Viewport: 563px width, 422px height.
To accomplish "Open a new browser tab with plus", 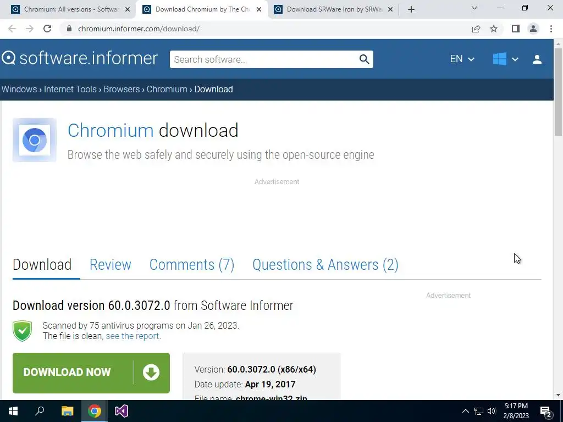I will (x=411, y=9).
